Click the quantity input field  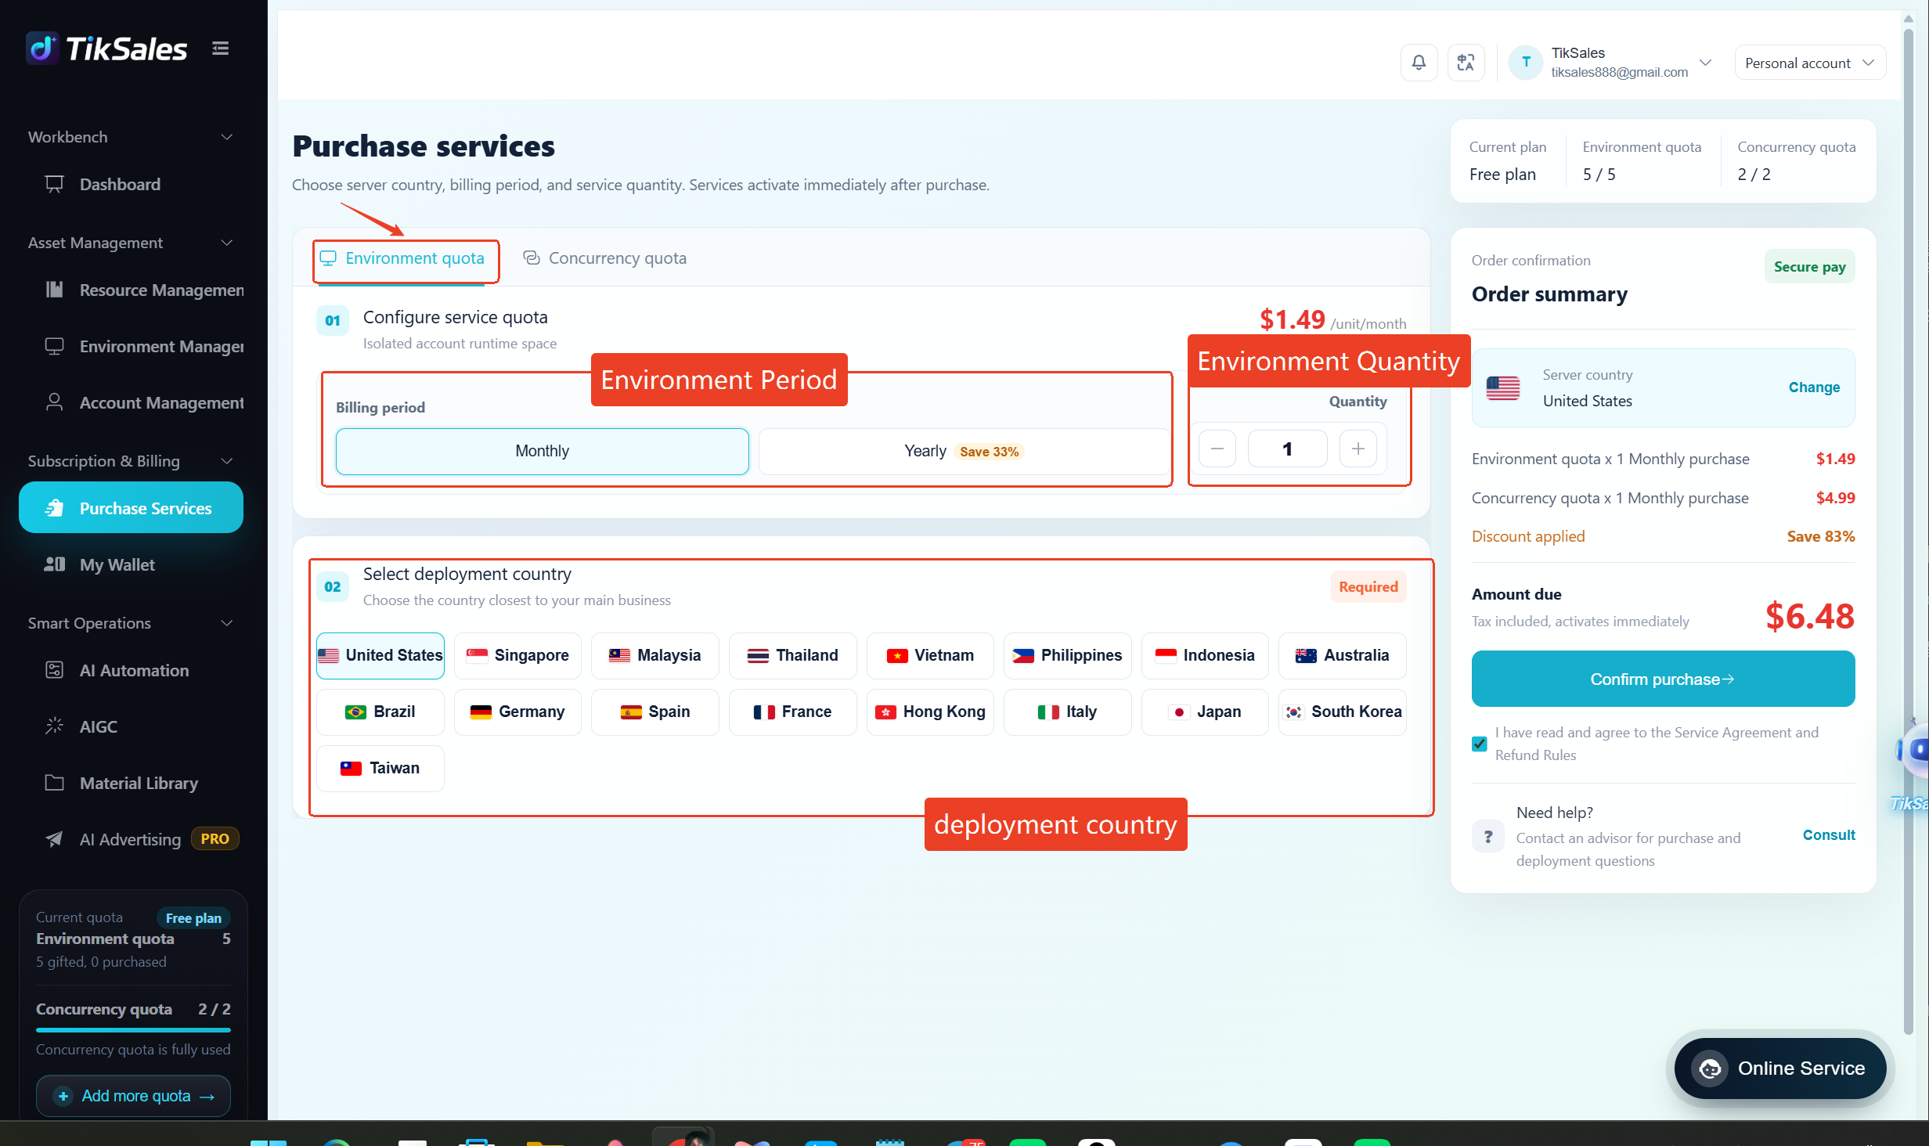1287,449
